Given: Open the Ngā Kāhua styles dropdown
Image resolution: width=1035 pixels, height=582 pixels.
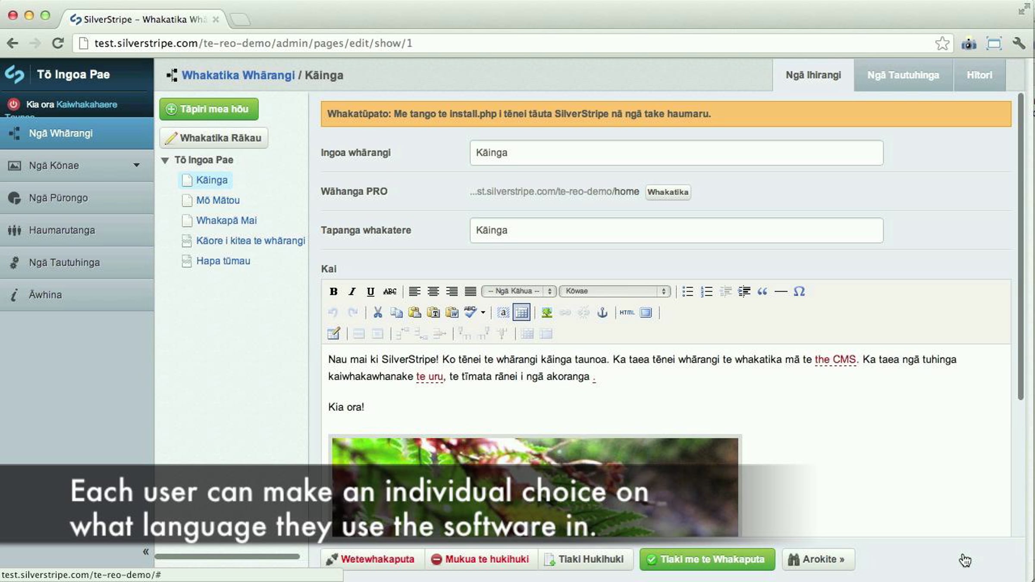Looking at the screenshot, I should click(519, 291).
